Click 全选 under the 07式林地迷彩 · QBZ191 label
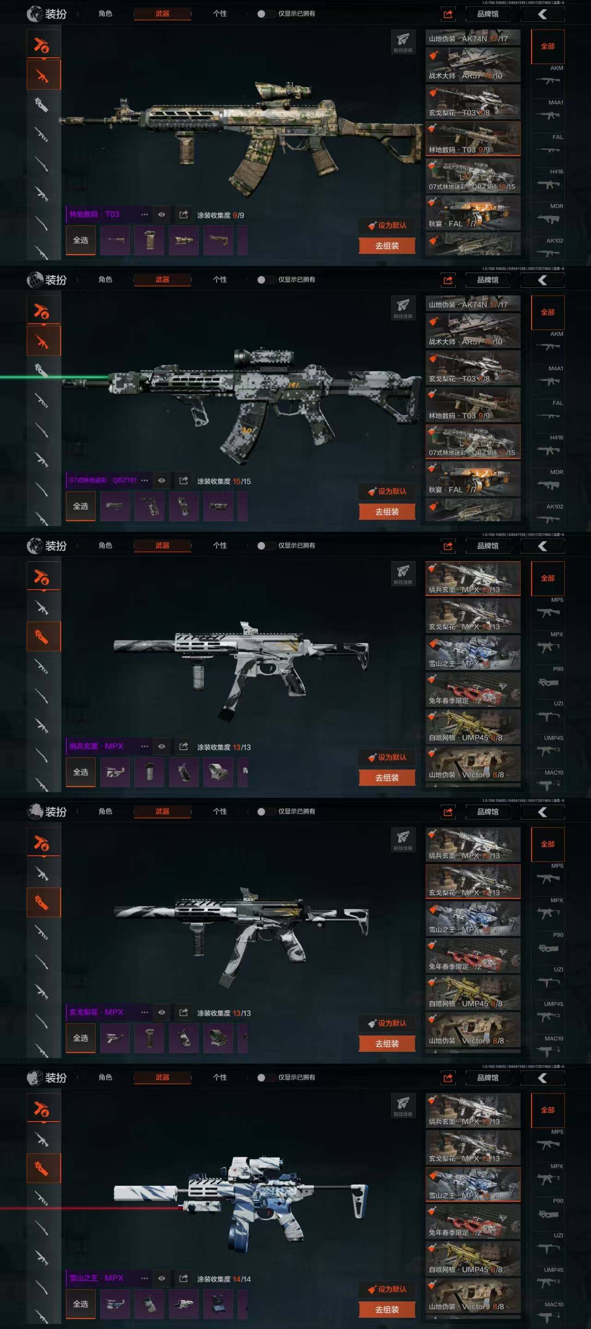The width and height of the screenshot is (591, 1329). pos(80,506)
